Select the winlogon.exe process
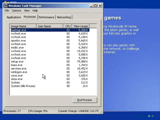 tap(50, 72)
